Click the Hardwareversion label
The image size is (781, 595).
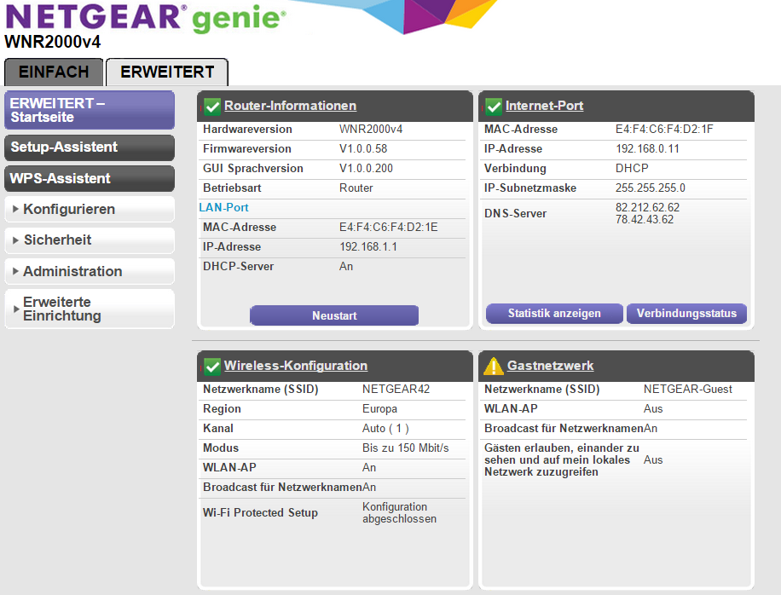coord(247,130)
